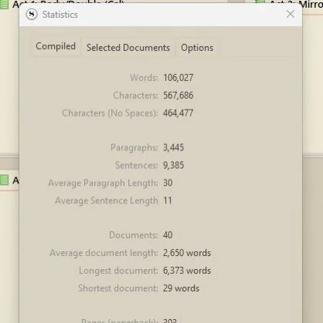The width and height of the screenshot is (323, 323).
Task: Click the Average Sentence Length value 11
Action: (167, 200)
